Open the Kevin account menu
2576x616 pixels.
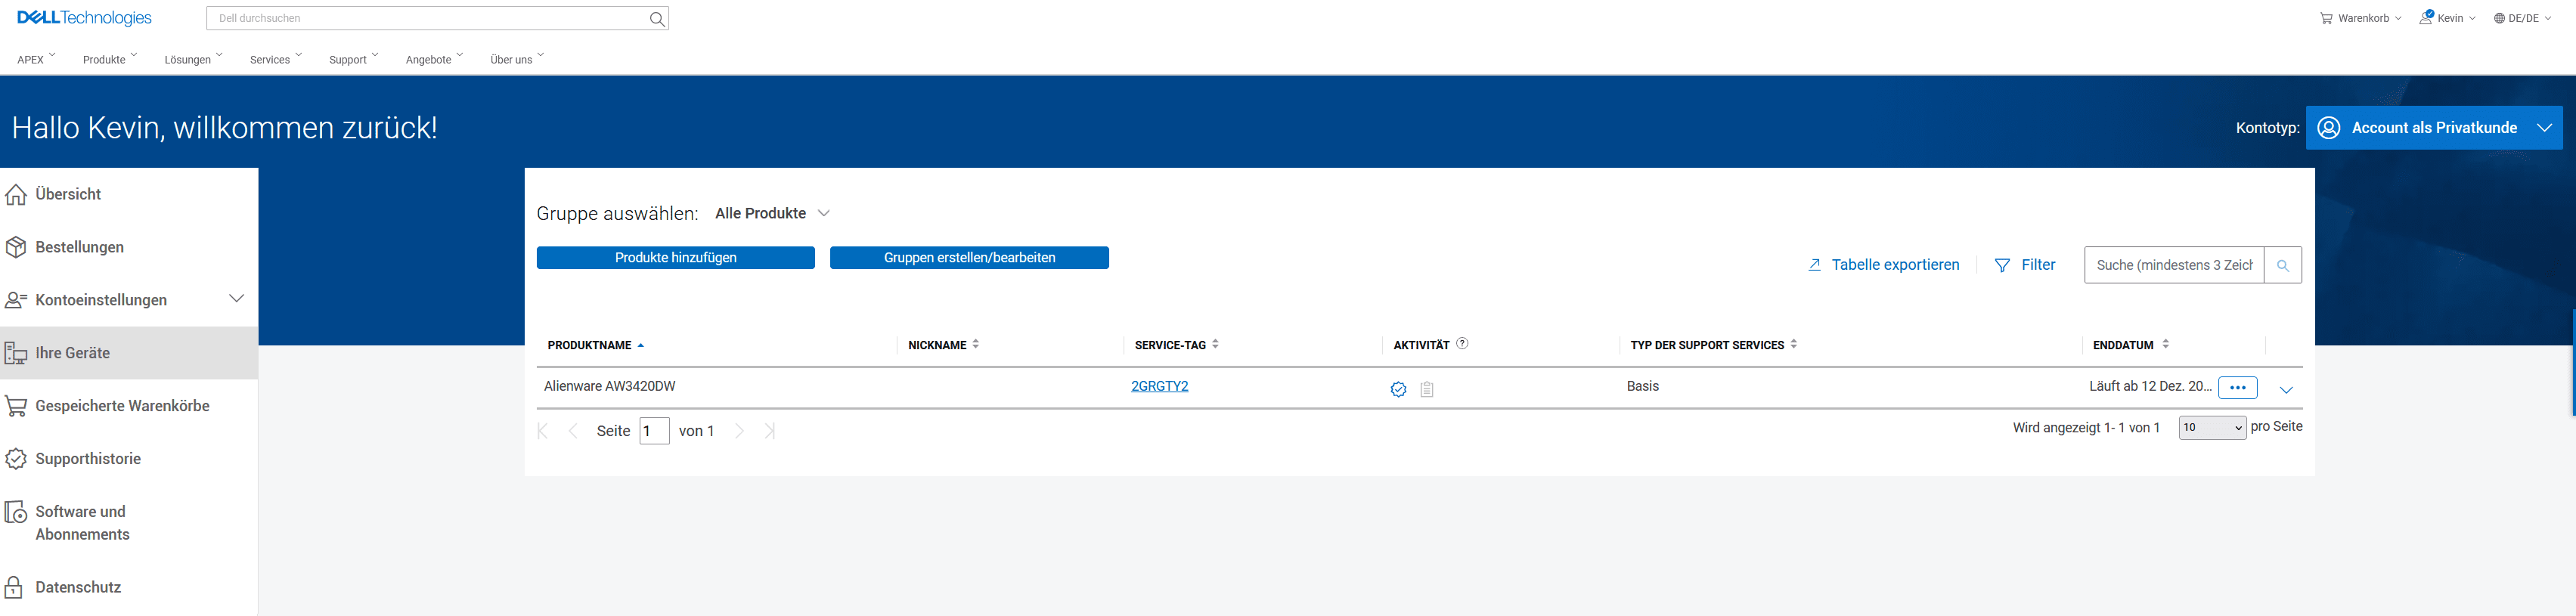point(2447,18)
